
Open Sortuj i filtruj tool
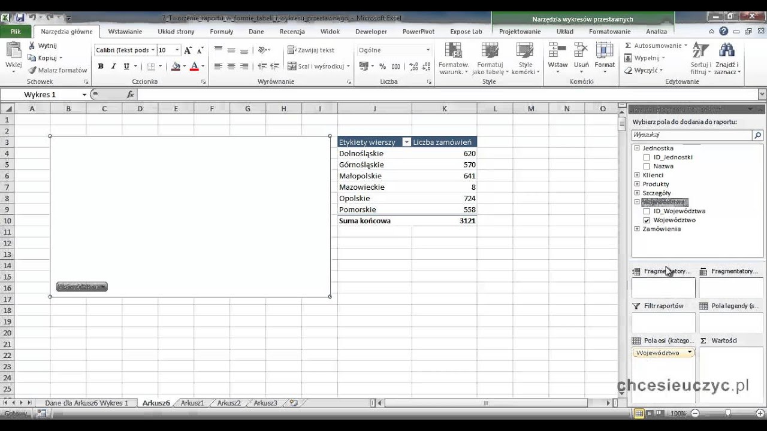[701, 58]
